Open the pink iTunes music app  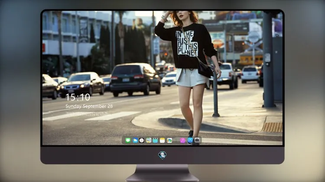click(x=182, y=140)
